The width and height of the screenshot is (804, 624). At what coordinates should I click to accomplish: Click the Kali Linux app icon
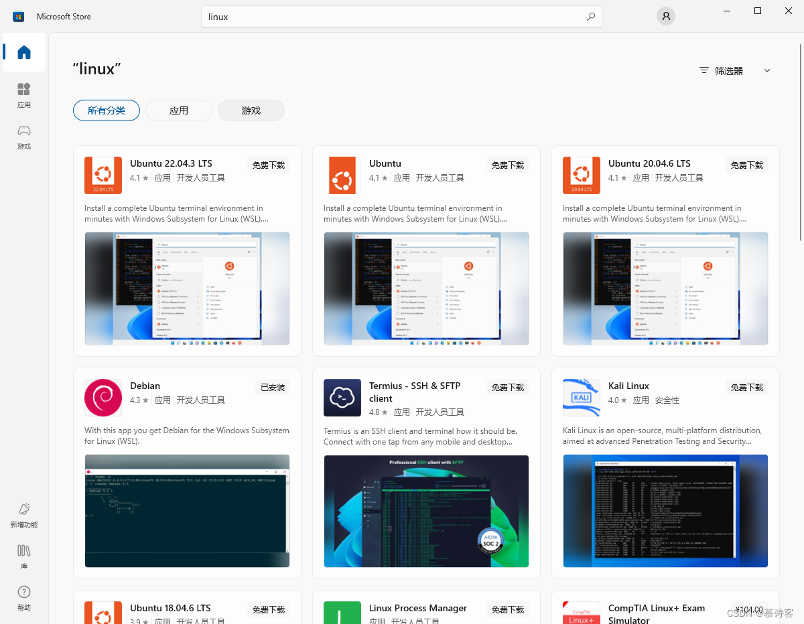pyautogui.click(x=582, y=398)
